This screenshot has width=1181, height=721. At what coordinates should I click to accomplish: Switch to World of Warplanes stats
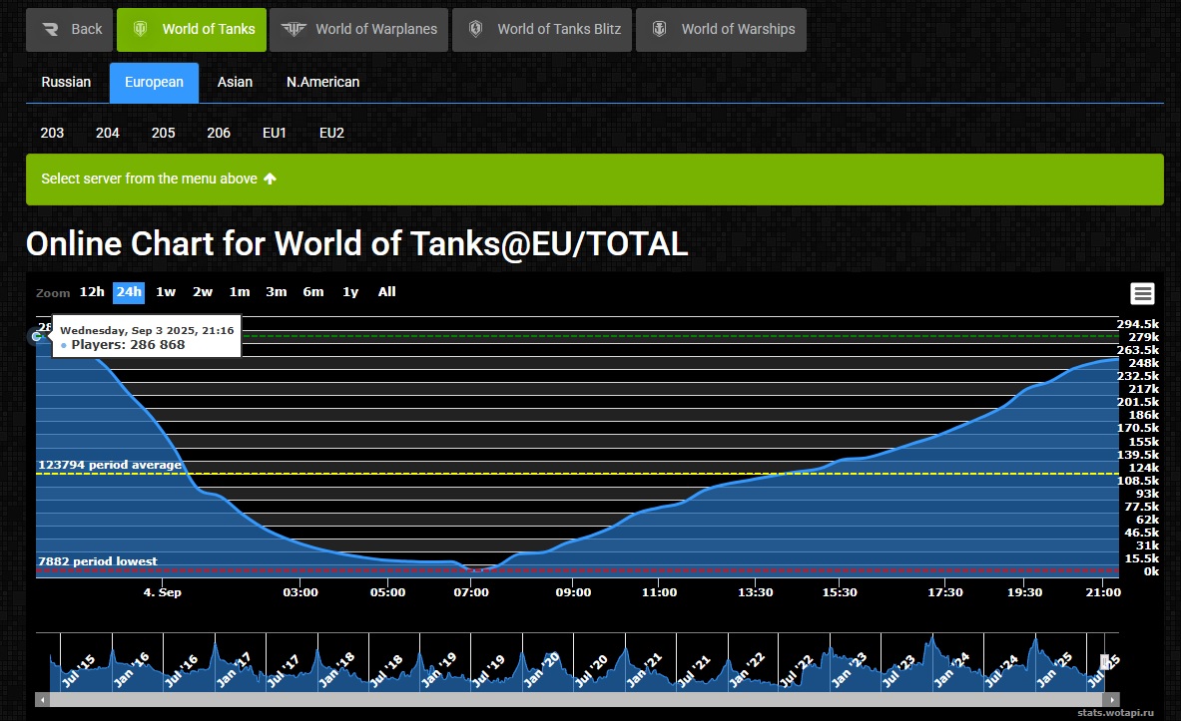pos(358,29)
